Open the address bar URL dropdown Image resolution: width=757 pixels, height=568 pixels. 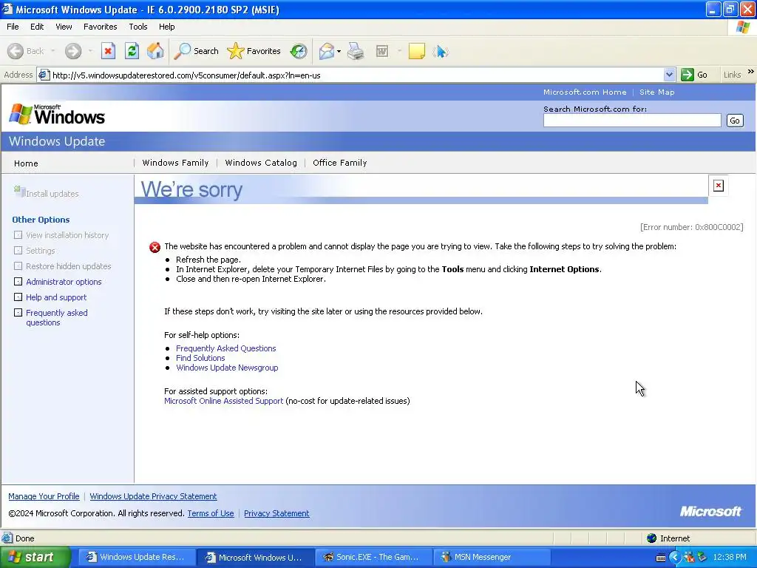pyautogui.click(x=669, y=75)
